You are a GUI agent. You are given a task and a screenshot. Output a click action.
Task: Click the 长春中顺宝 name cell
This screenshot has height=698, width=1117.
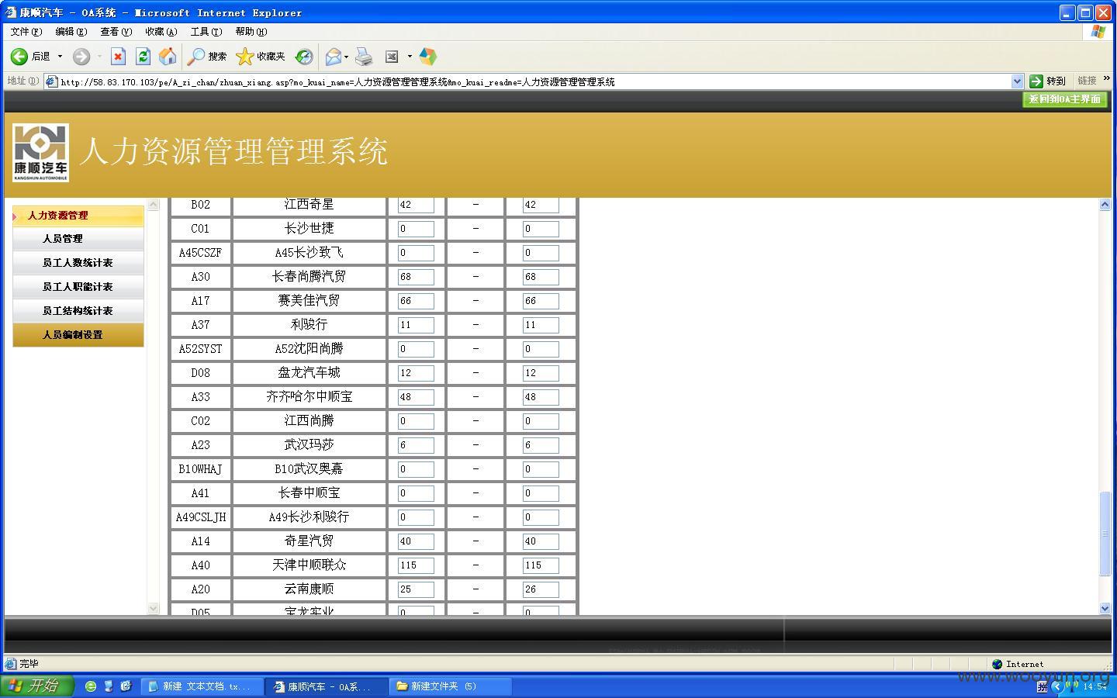click(x=310, y=493)
